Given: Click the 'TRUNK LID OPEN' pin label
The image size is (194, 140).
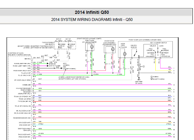Looking at the screenshot, I should (25, 99).
